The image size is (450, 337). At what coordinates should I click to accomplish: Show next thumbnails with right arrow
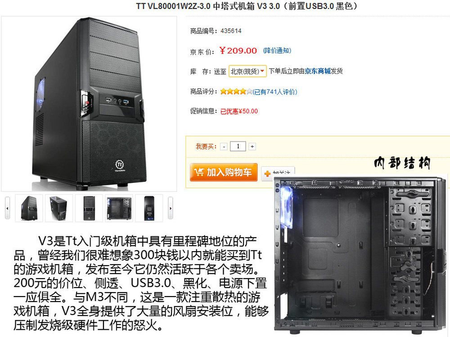coord(171,208)
